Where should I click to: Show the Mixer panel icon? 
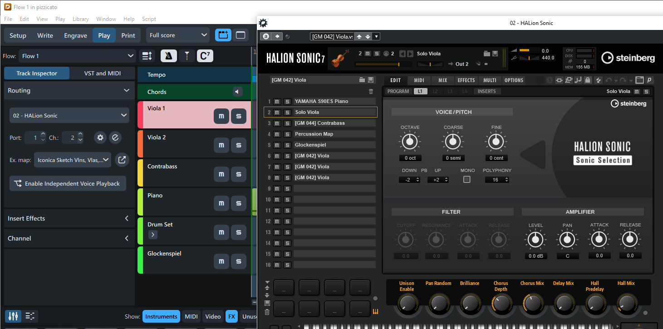pyautogui.click(x=14, y=316)
